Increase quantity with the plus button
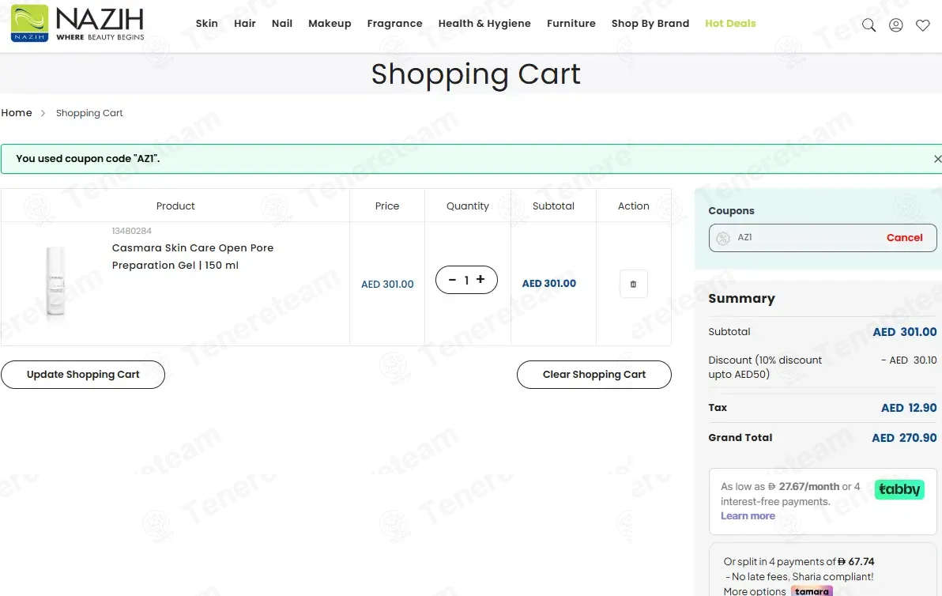 click(x=480, y=279)
